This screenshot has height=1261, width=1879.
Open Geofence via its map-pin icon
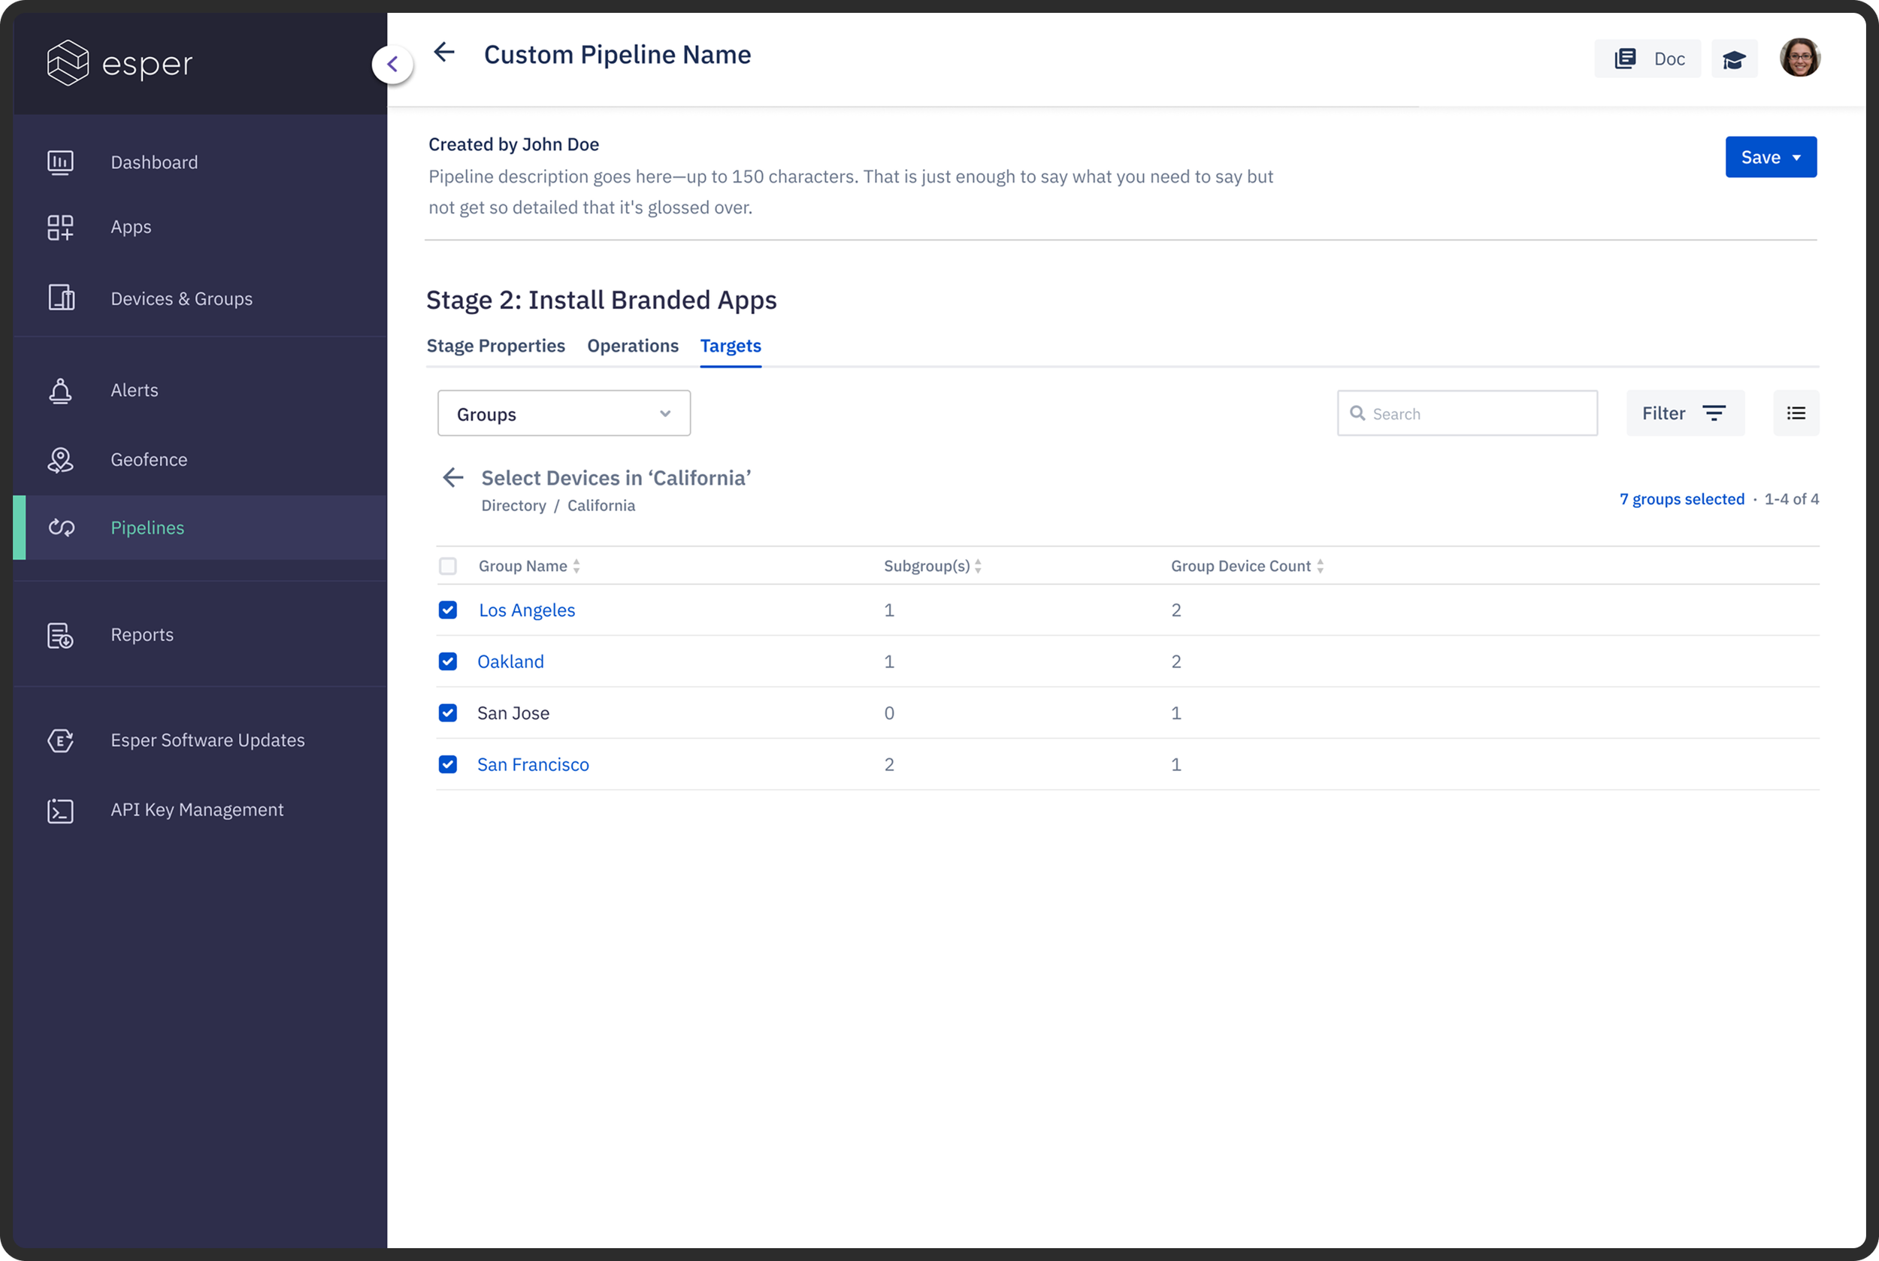tap(60, 460)
